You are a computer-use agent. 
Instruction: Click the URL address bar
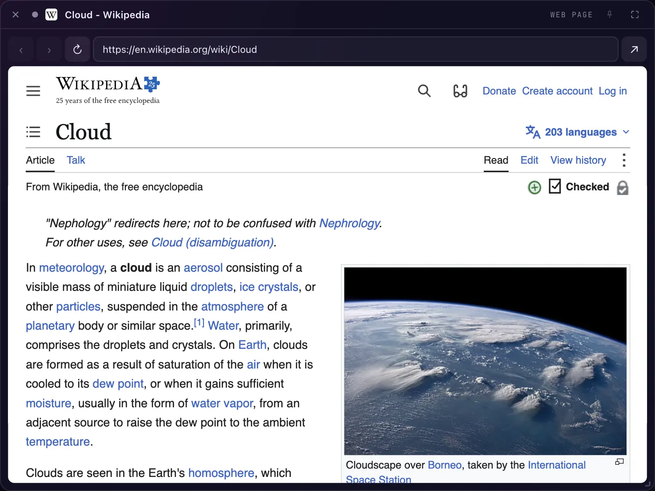tap(356, 50)
